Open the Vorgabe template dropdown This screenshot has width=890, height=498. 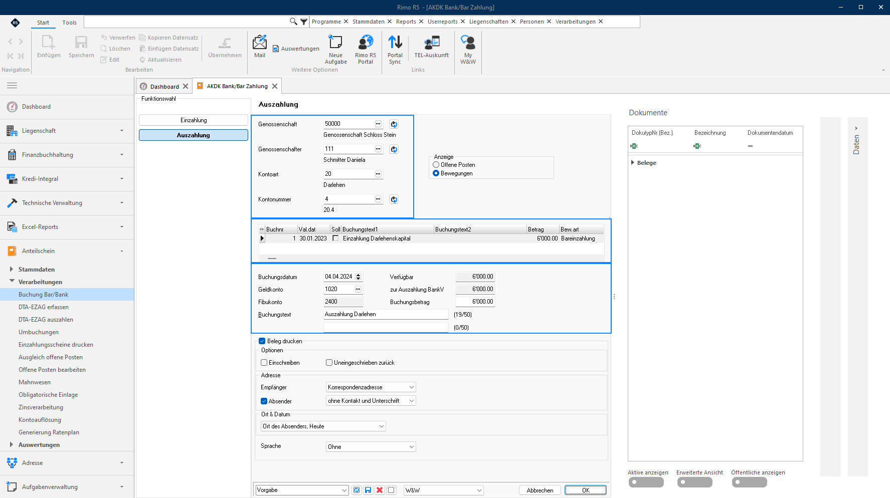point(302,490)
